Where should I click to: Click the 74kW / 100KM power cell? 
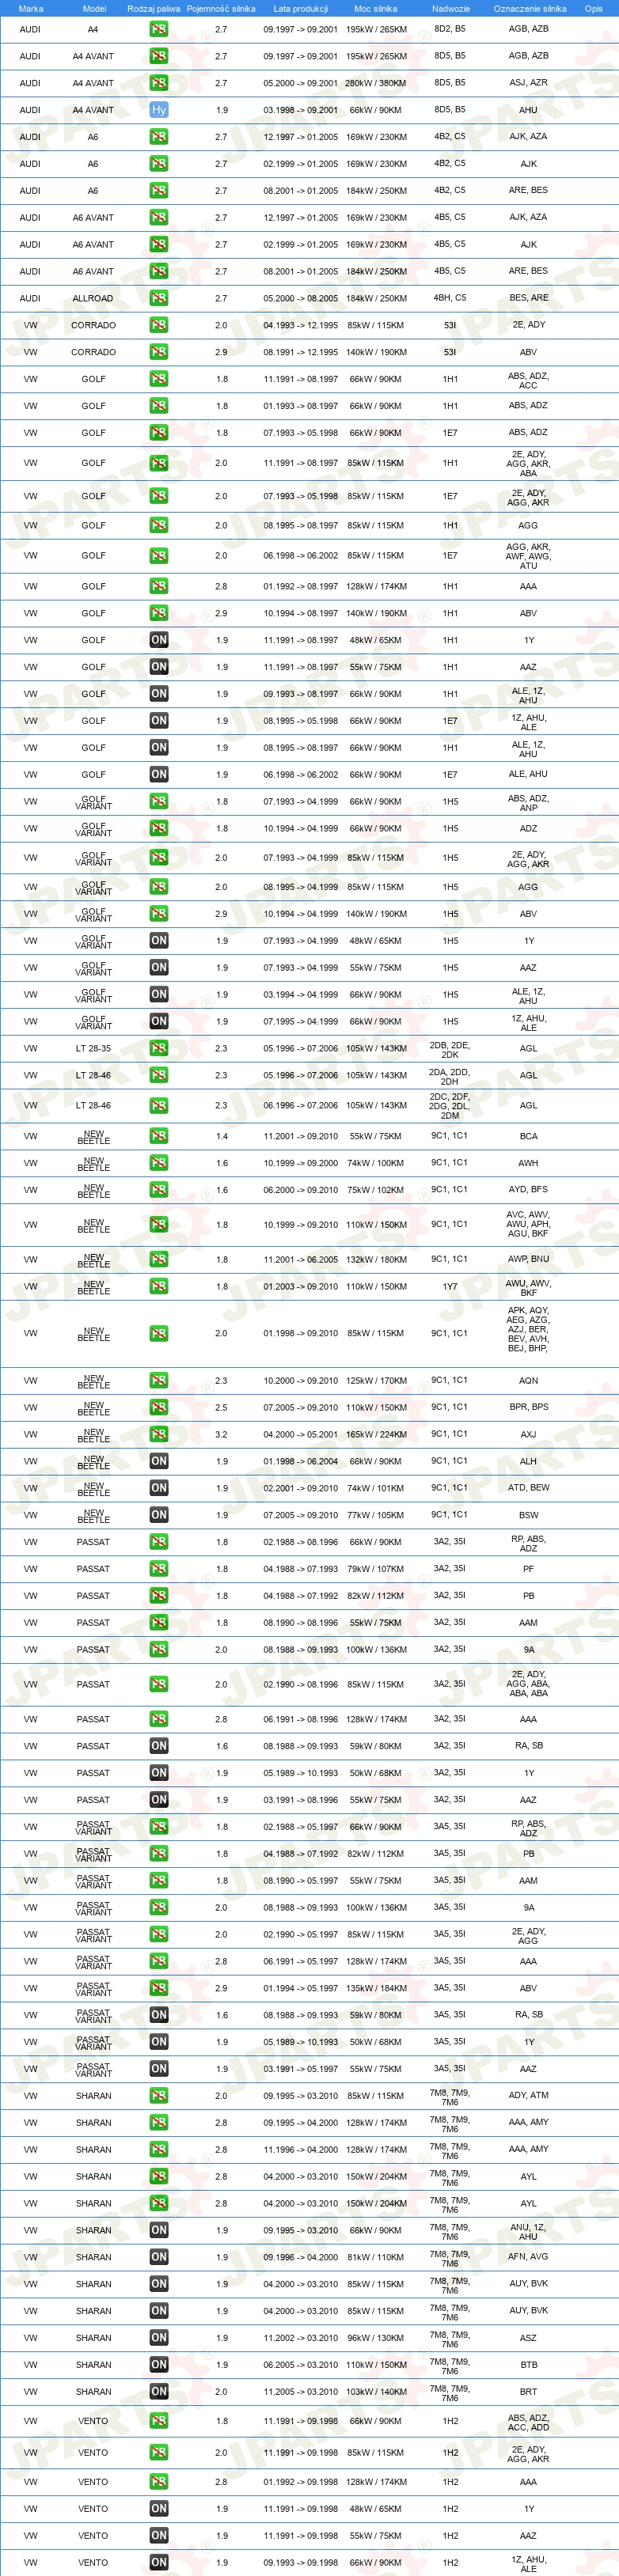click(376, 1163)
